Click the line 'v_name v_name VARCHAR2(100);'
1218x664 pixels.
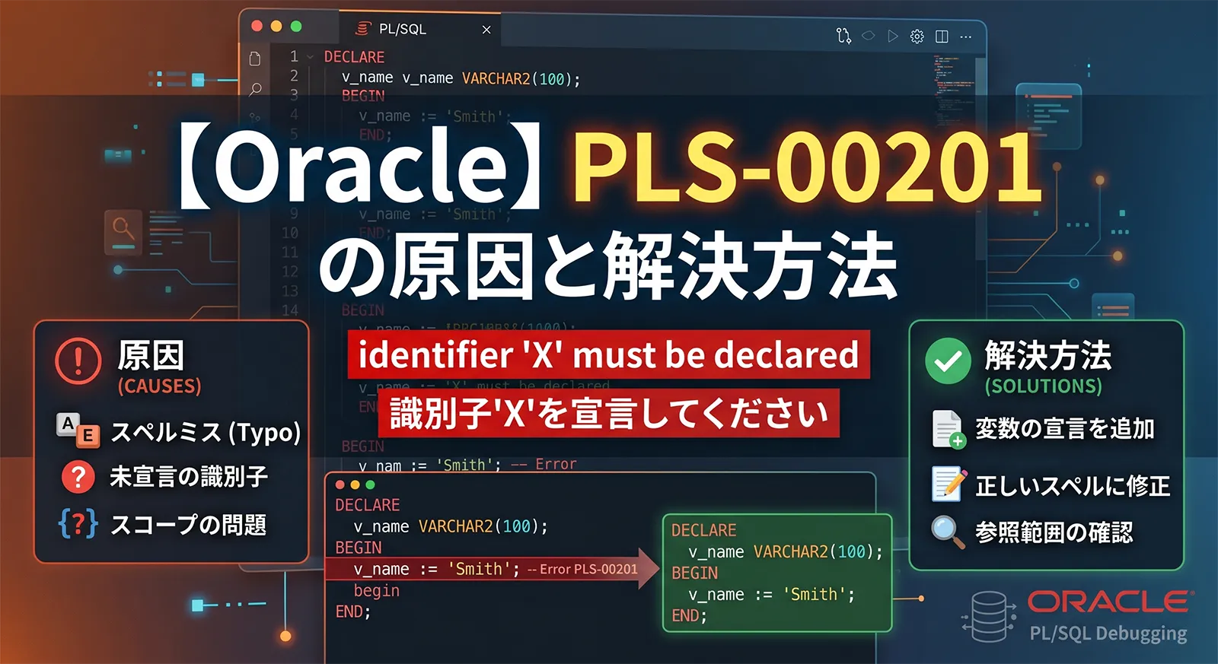pyautogui.click(x=461, y=78)
